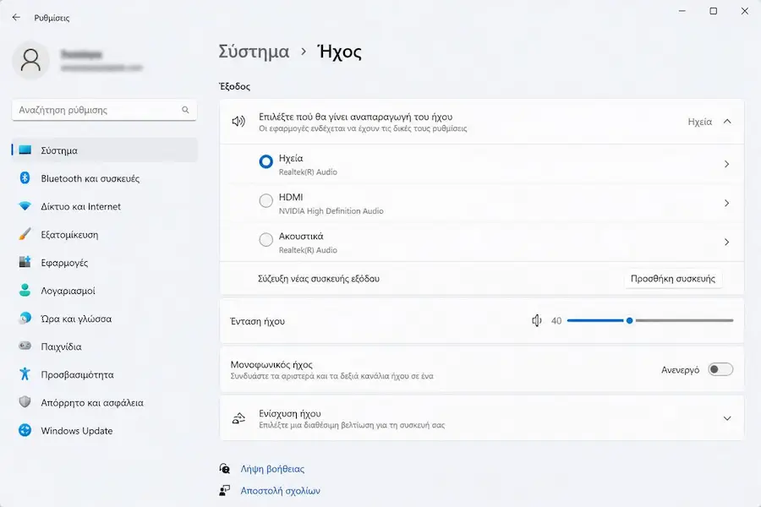Click the Ανενεργό status label
This screenshot has height=507, width=761.
click(680, 370)
